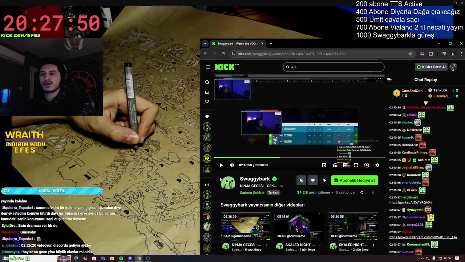Bookmark this page with the star
The height and width of the screenshot is (262, 465).
pyautogui.click(x=410, y=54)
